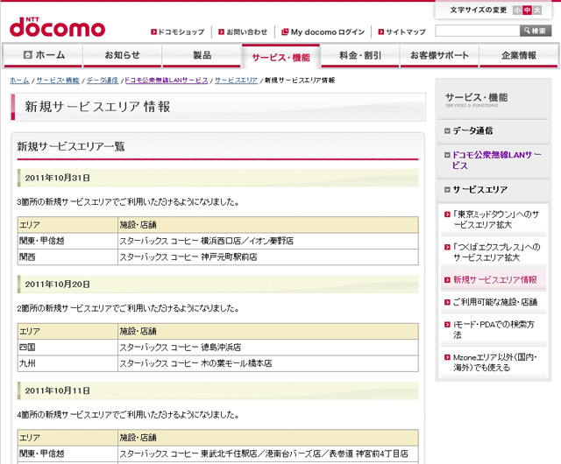Screen dimensions: 561x464
Task: Open the 製品 navigation tab
Action: click(202, 55)
